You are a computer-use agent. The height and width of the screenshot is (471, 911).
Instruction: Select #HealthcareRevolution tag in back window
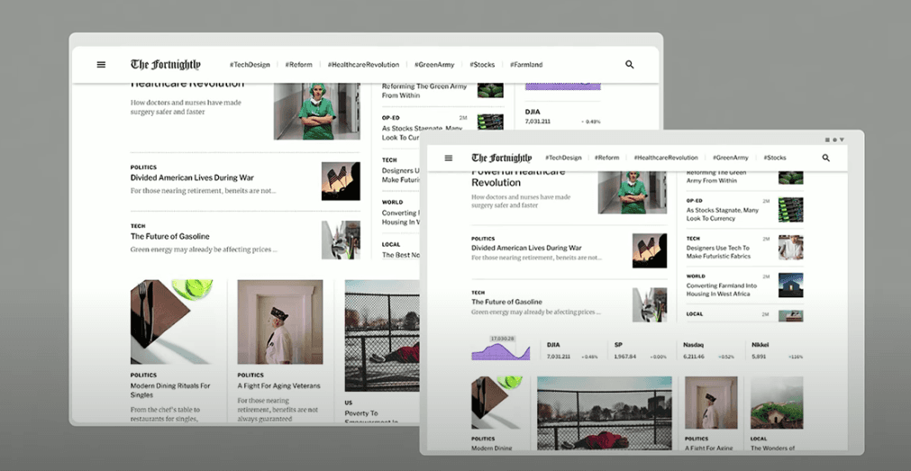(364, 65)
